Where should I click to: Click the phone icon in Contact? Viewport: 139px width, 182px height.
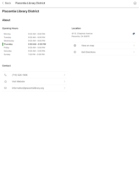point(5,75)
